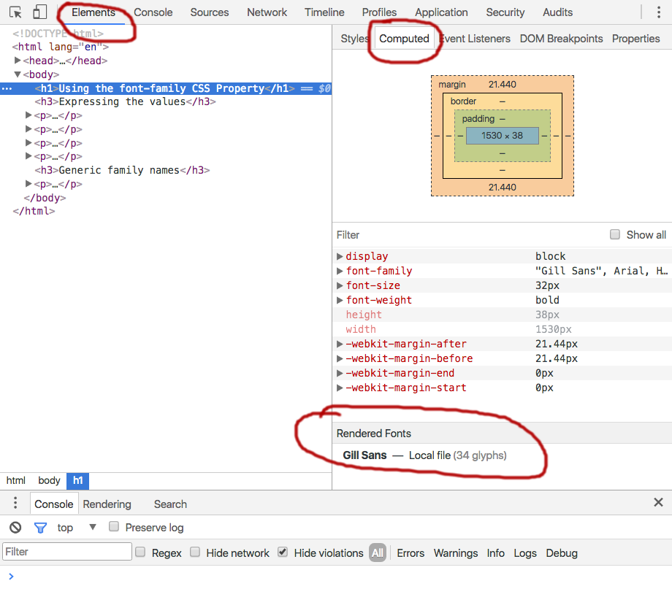Open the Application tab

[x=441, y=12]
